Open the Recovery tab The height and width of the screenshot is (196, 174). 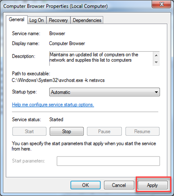pyautogui.click(x=58, y=20)
